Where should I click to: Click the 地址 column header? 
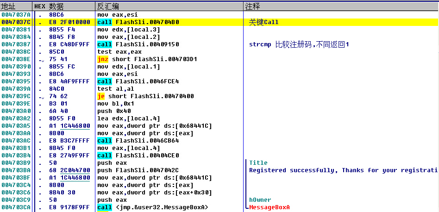point(9,6)
